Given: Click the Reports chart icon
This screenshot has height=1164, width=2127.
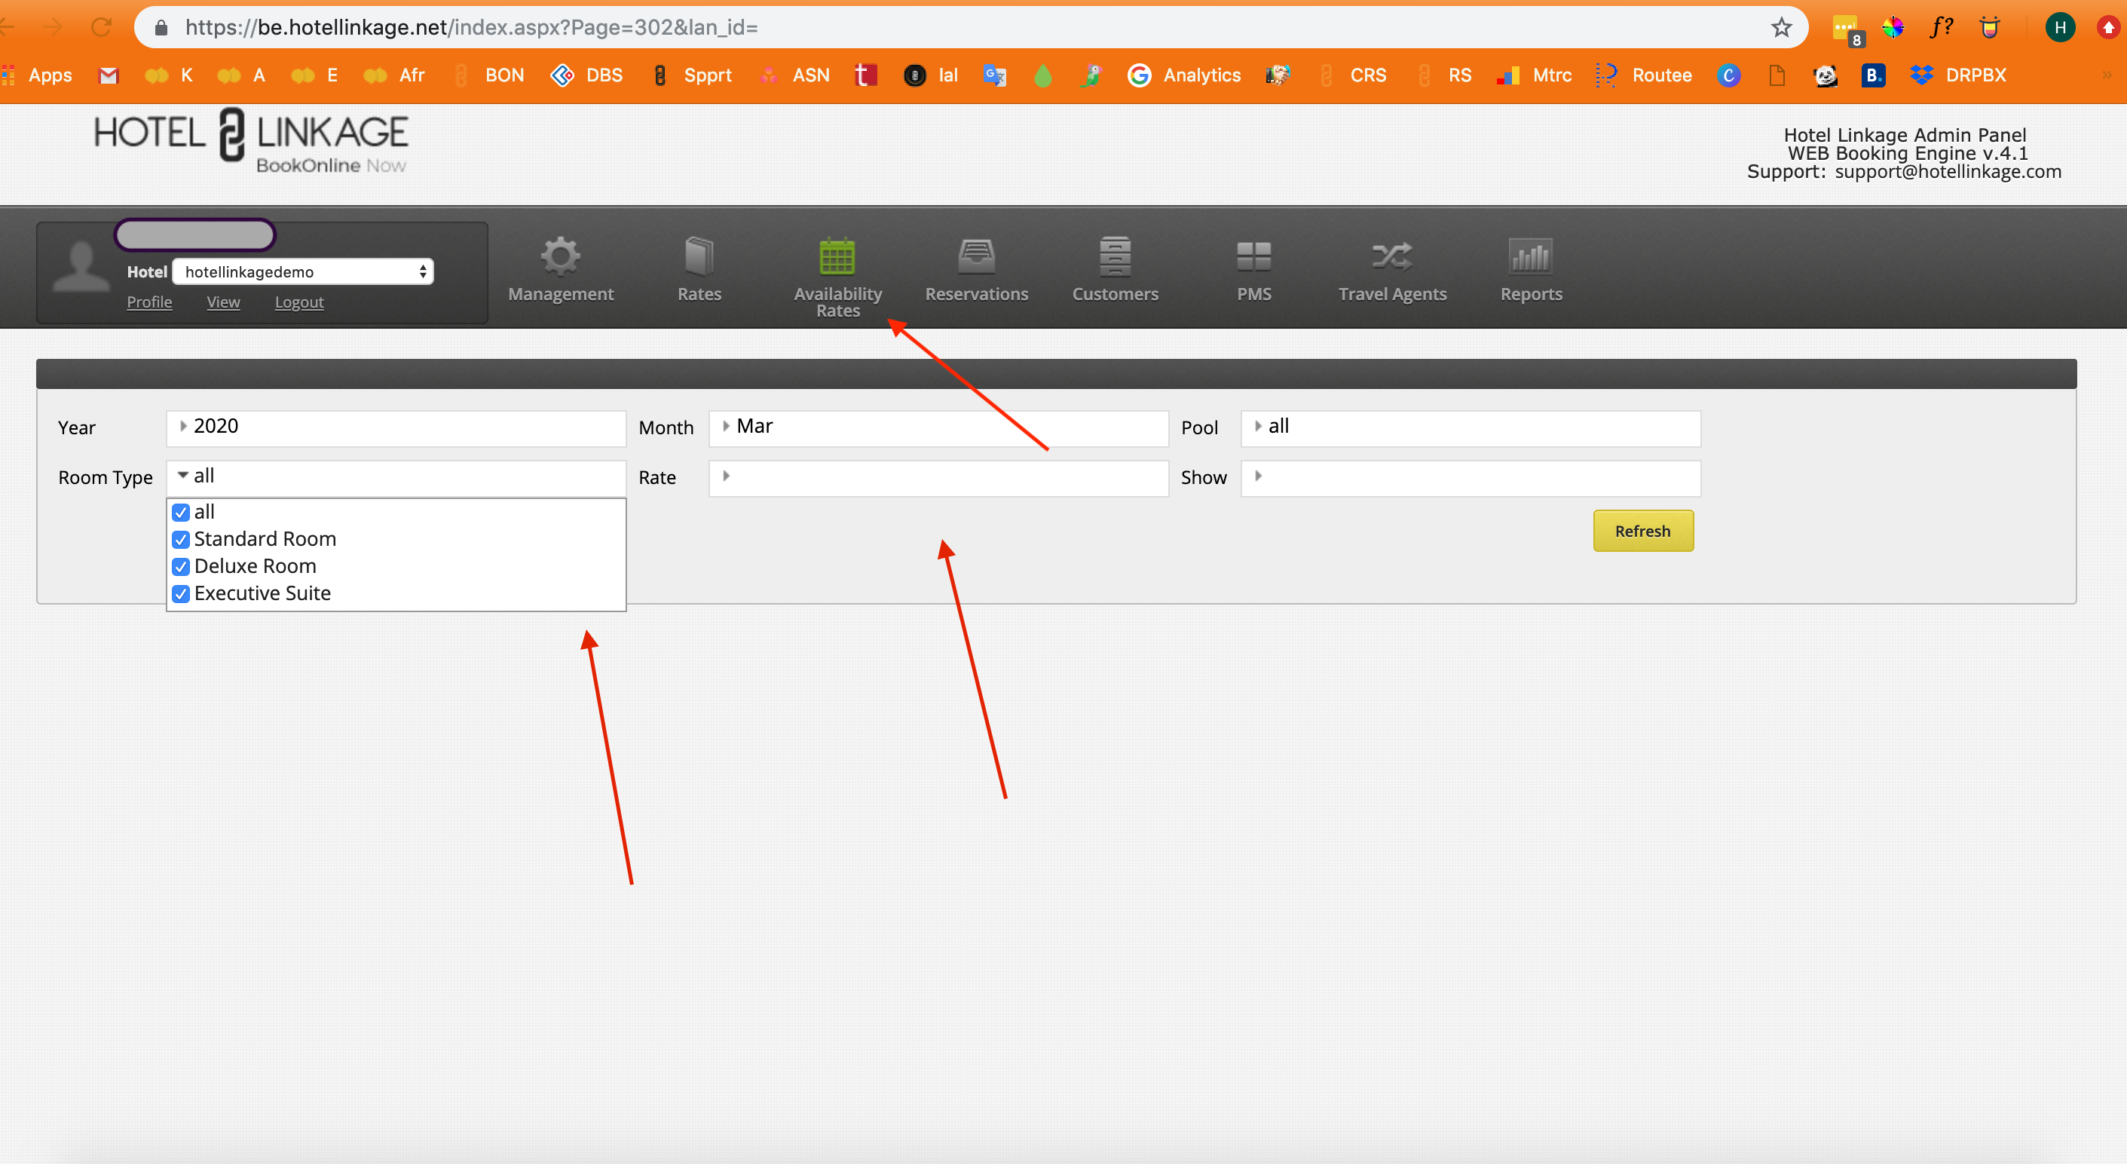Looking at the screenshot, I should (x=1530, y=256).
